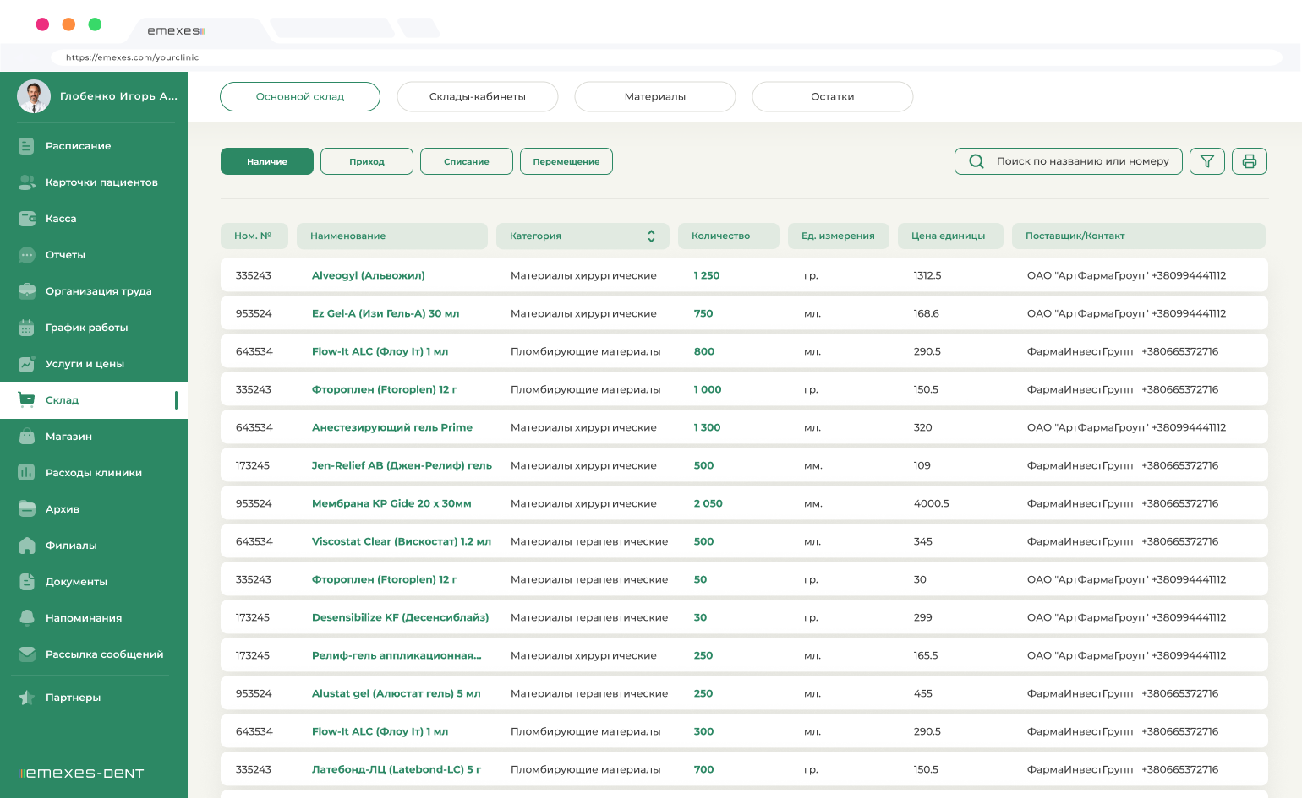Image resolution: width=1302 pixels, height=798 pixels.
Task: Select the Списание button
Action: [467, 161]
